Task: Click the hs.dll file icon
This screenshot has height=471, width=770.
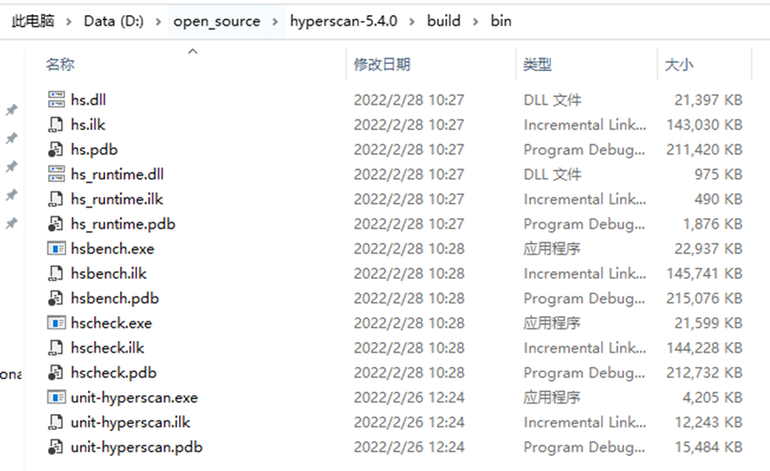Action: [x=56, y=100]
